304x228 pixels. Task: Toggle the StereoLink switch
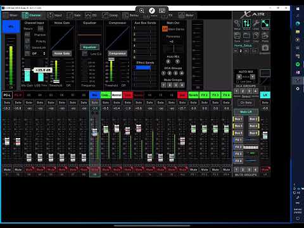coord(27,47)
